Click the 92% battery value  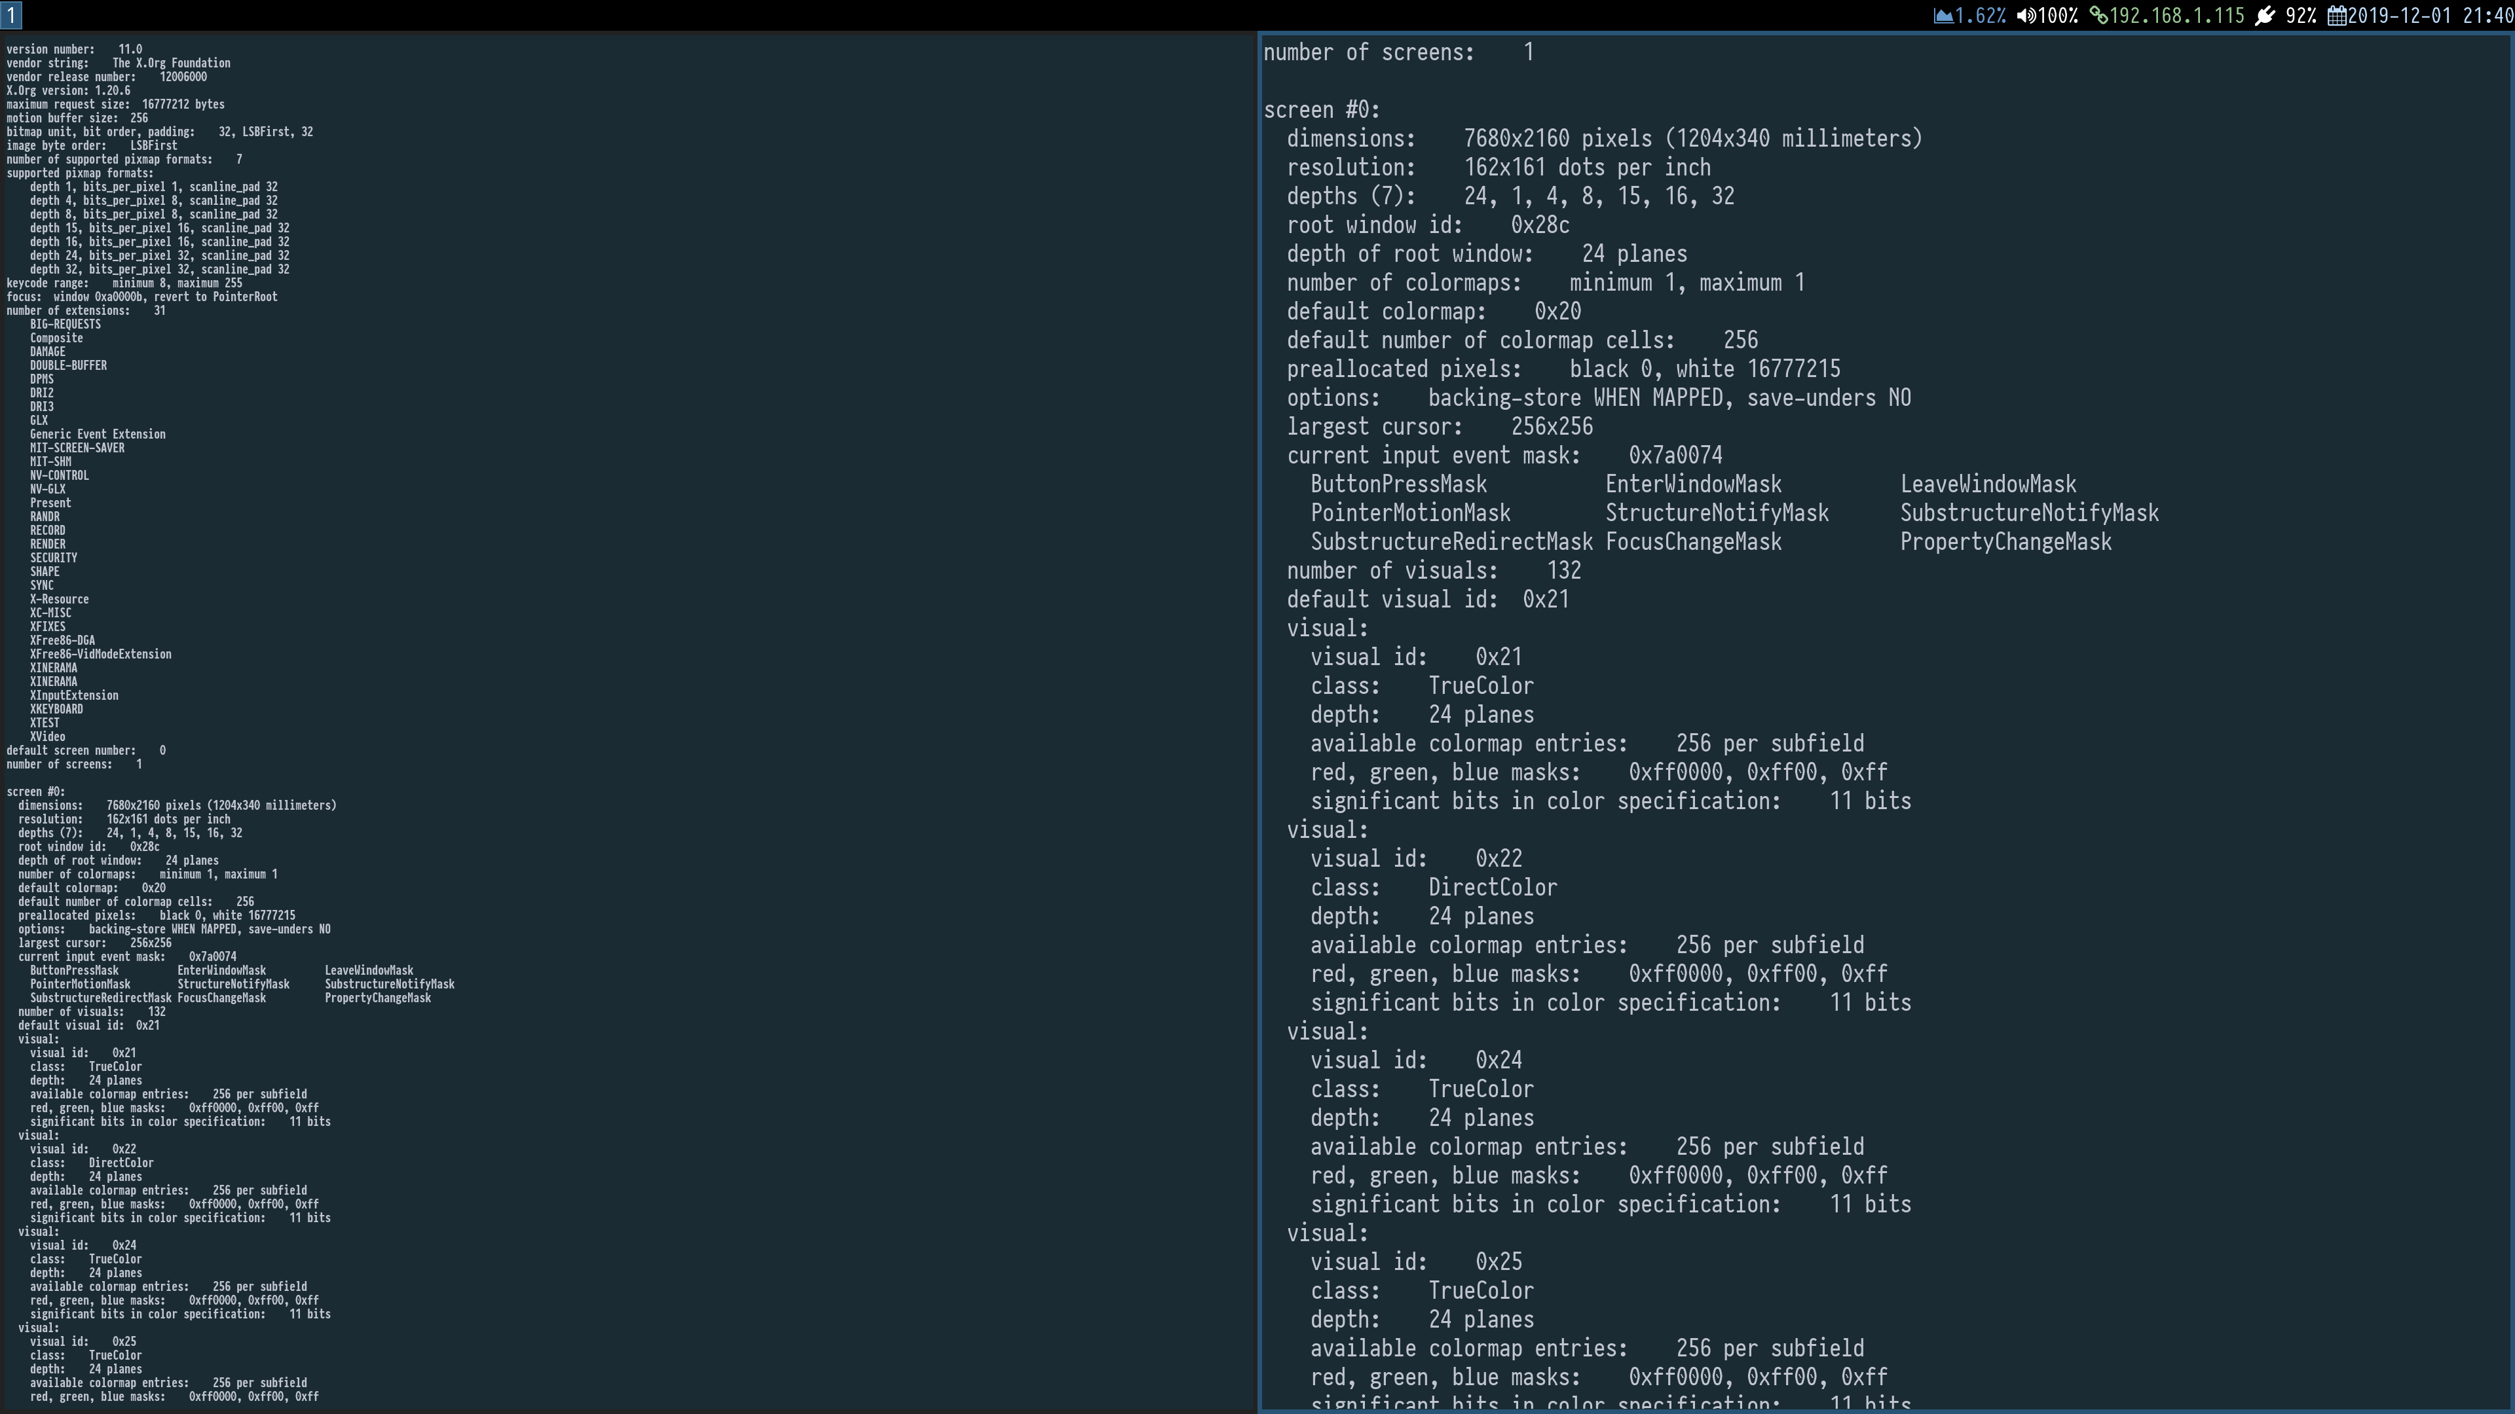[2300, 16]
